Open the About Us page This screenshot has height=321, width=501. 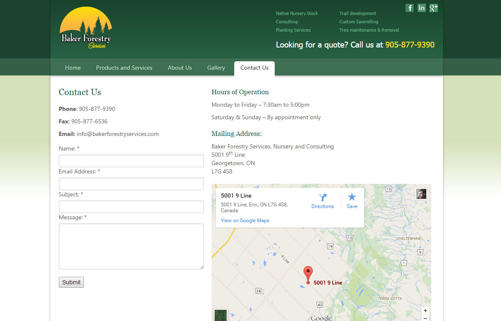coord(180,68)
